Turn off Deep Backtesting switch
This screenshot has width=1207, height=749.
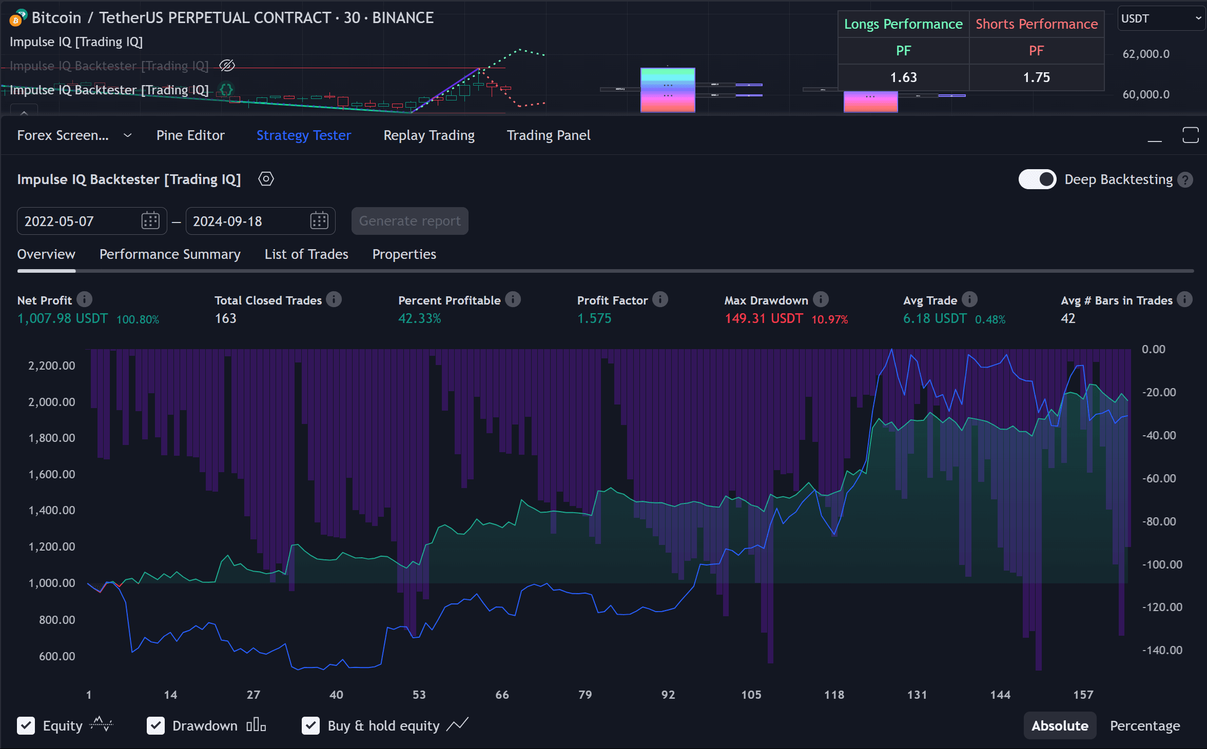(1038, 179)
